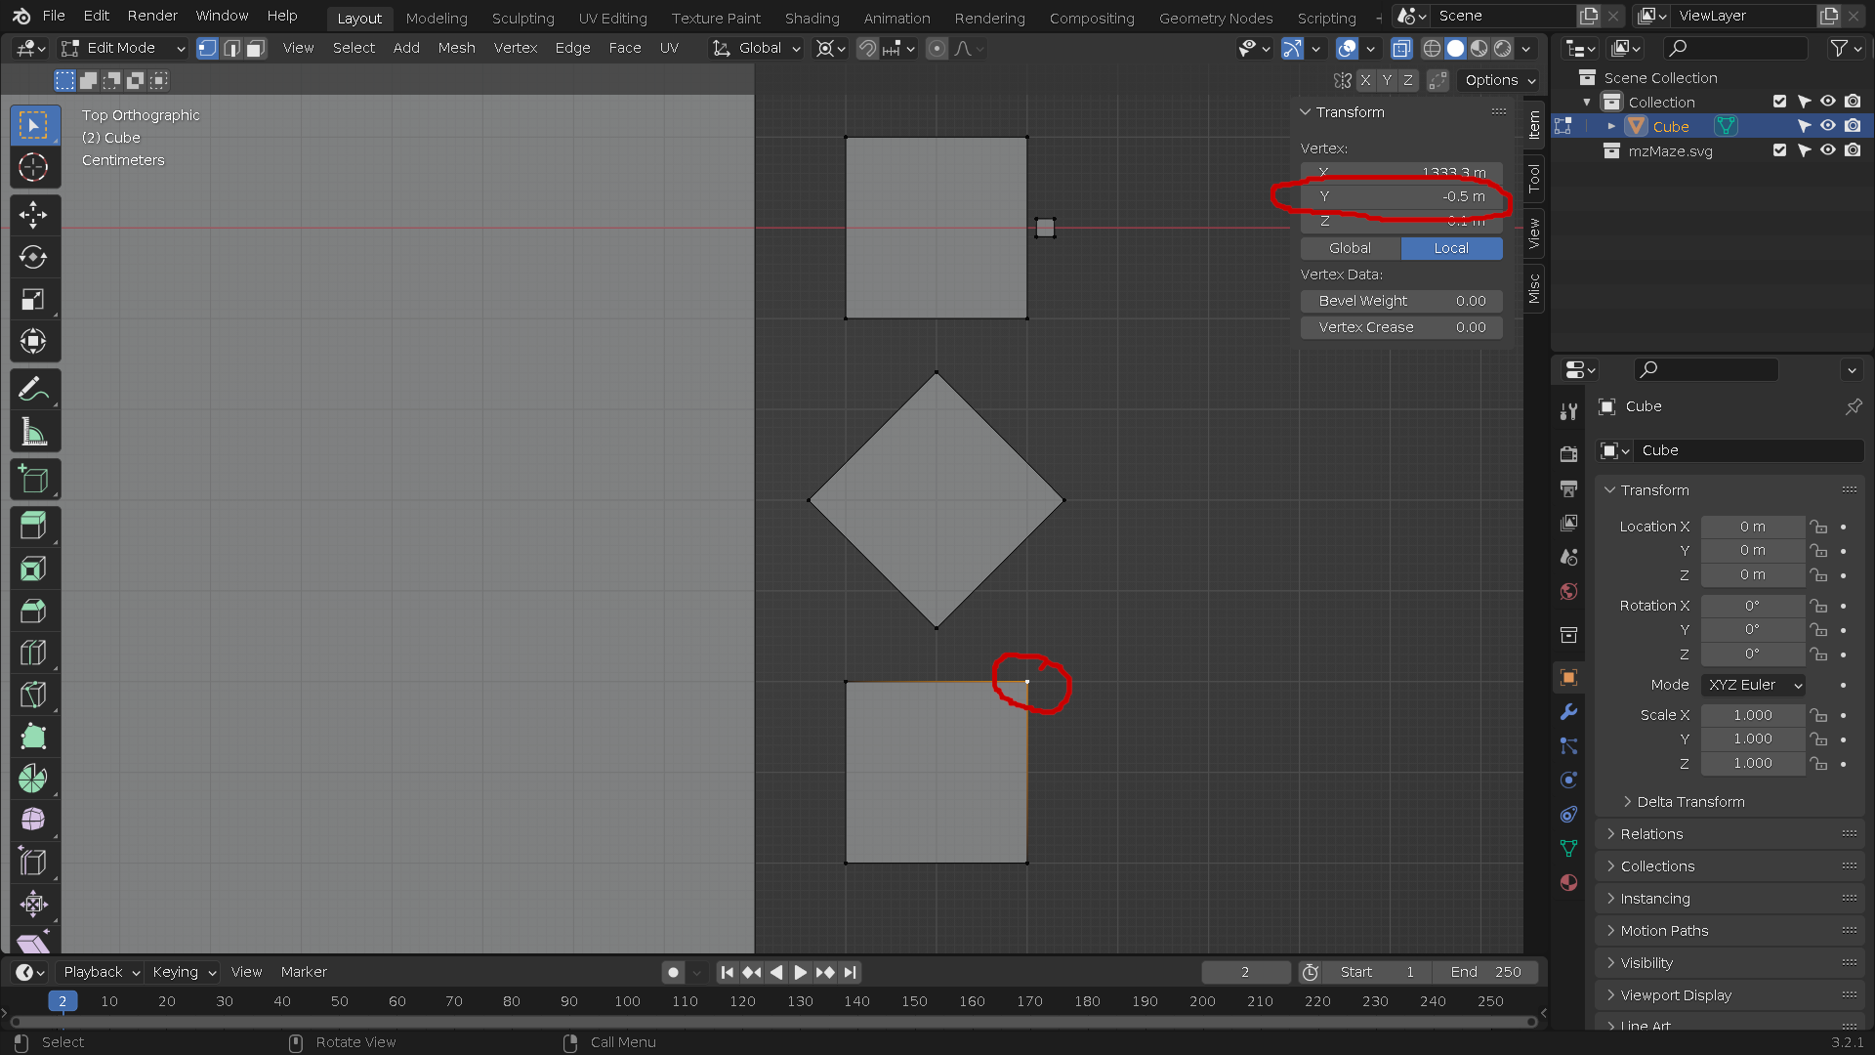
Task: Select the Annotate tool
Action: pyautogui.click(x=34, y=389)
